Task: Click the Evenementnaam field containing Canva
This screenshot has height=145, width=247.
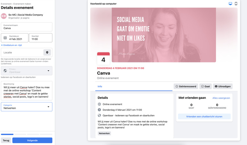Action: tap(27, 27)
